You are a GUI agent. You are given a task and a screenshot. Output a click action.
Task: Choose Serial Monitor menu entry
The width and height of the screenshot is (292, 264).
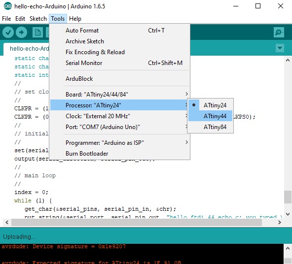pyautogui.click(x=120, y=63)
